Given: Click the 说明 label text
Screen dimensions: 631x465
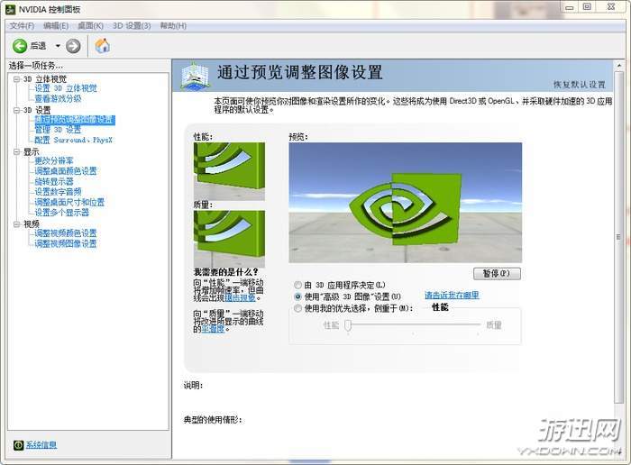Looking at the screenshot, I should point(194,386).
